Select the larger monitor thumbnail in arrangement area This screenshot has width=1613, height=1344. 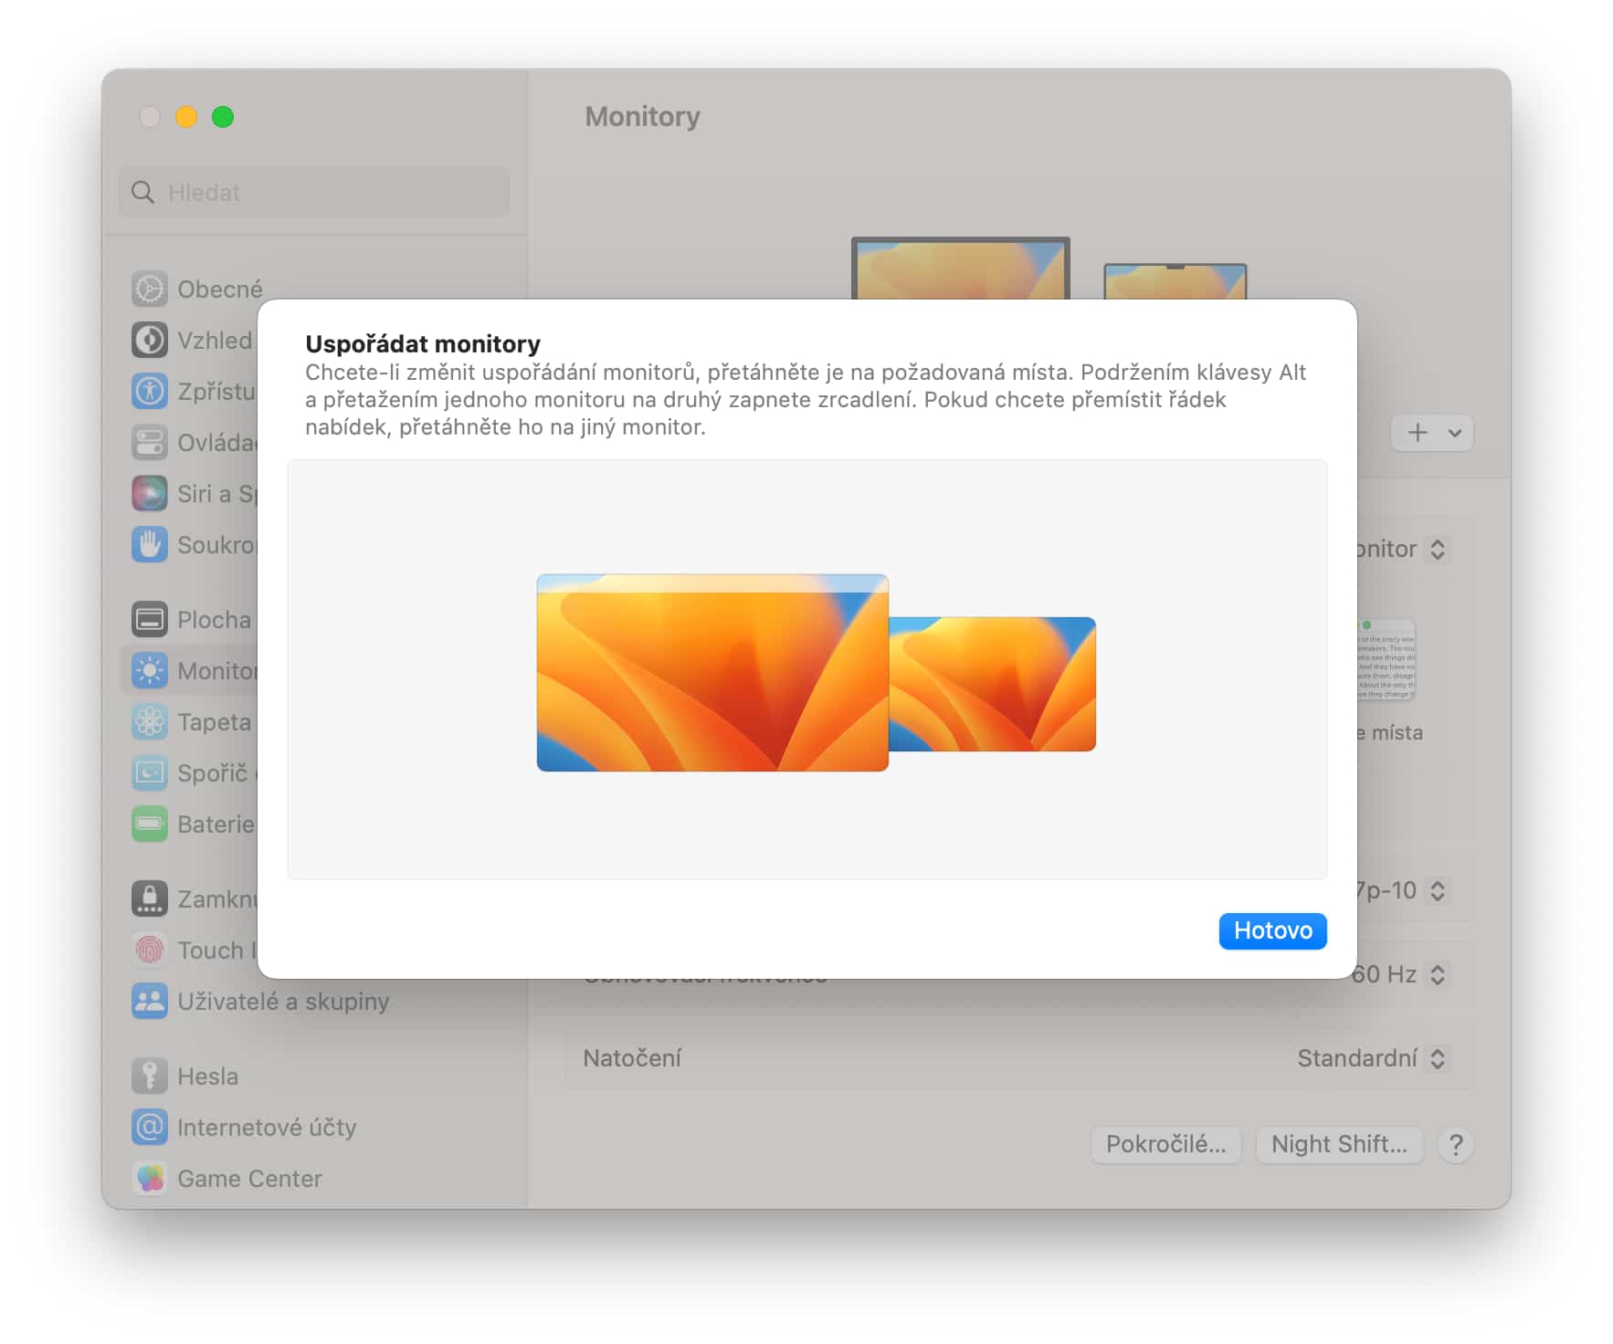click(x=712, y=672)
